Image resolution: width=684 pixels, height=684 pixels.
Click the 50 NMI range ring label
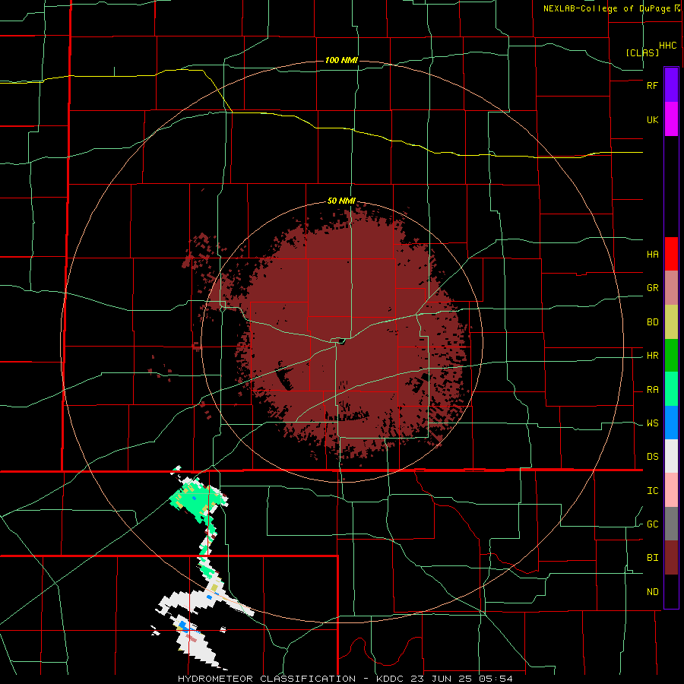pyautogui.click(x=341, y=201)
